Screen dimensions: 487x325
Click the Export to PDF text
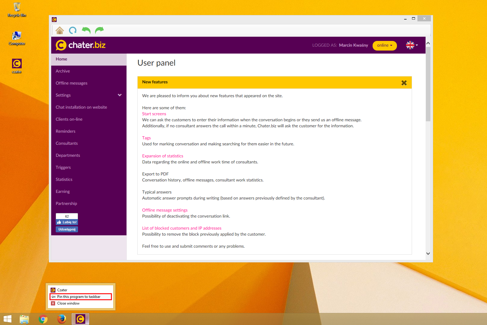point(155,174)
